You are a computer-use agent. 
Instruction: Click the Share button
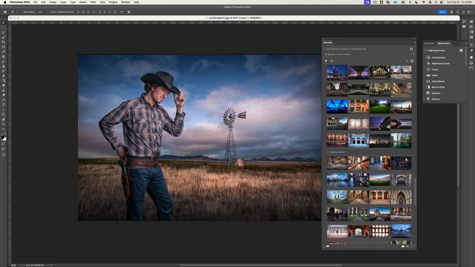[442, 12]
